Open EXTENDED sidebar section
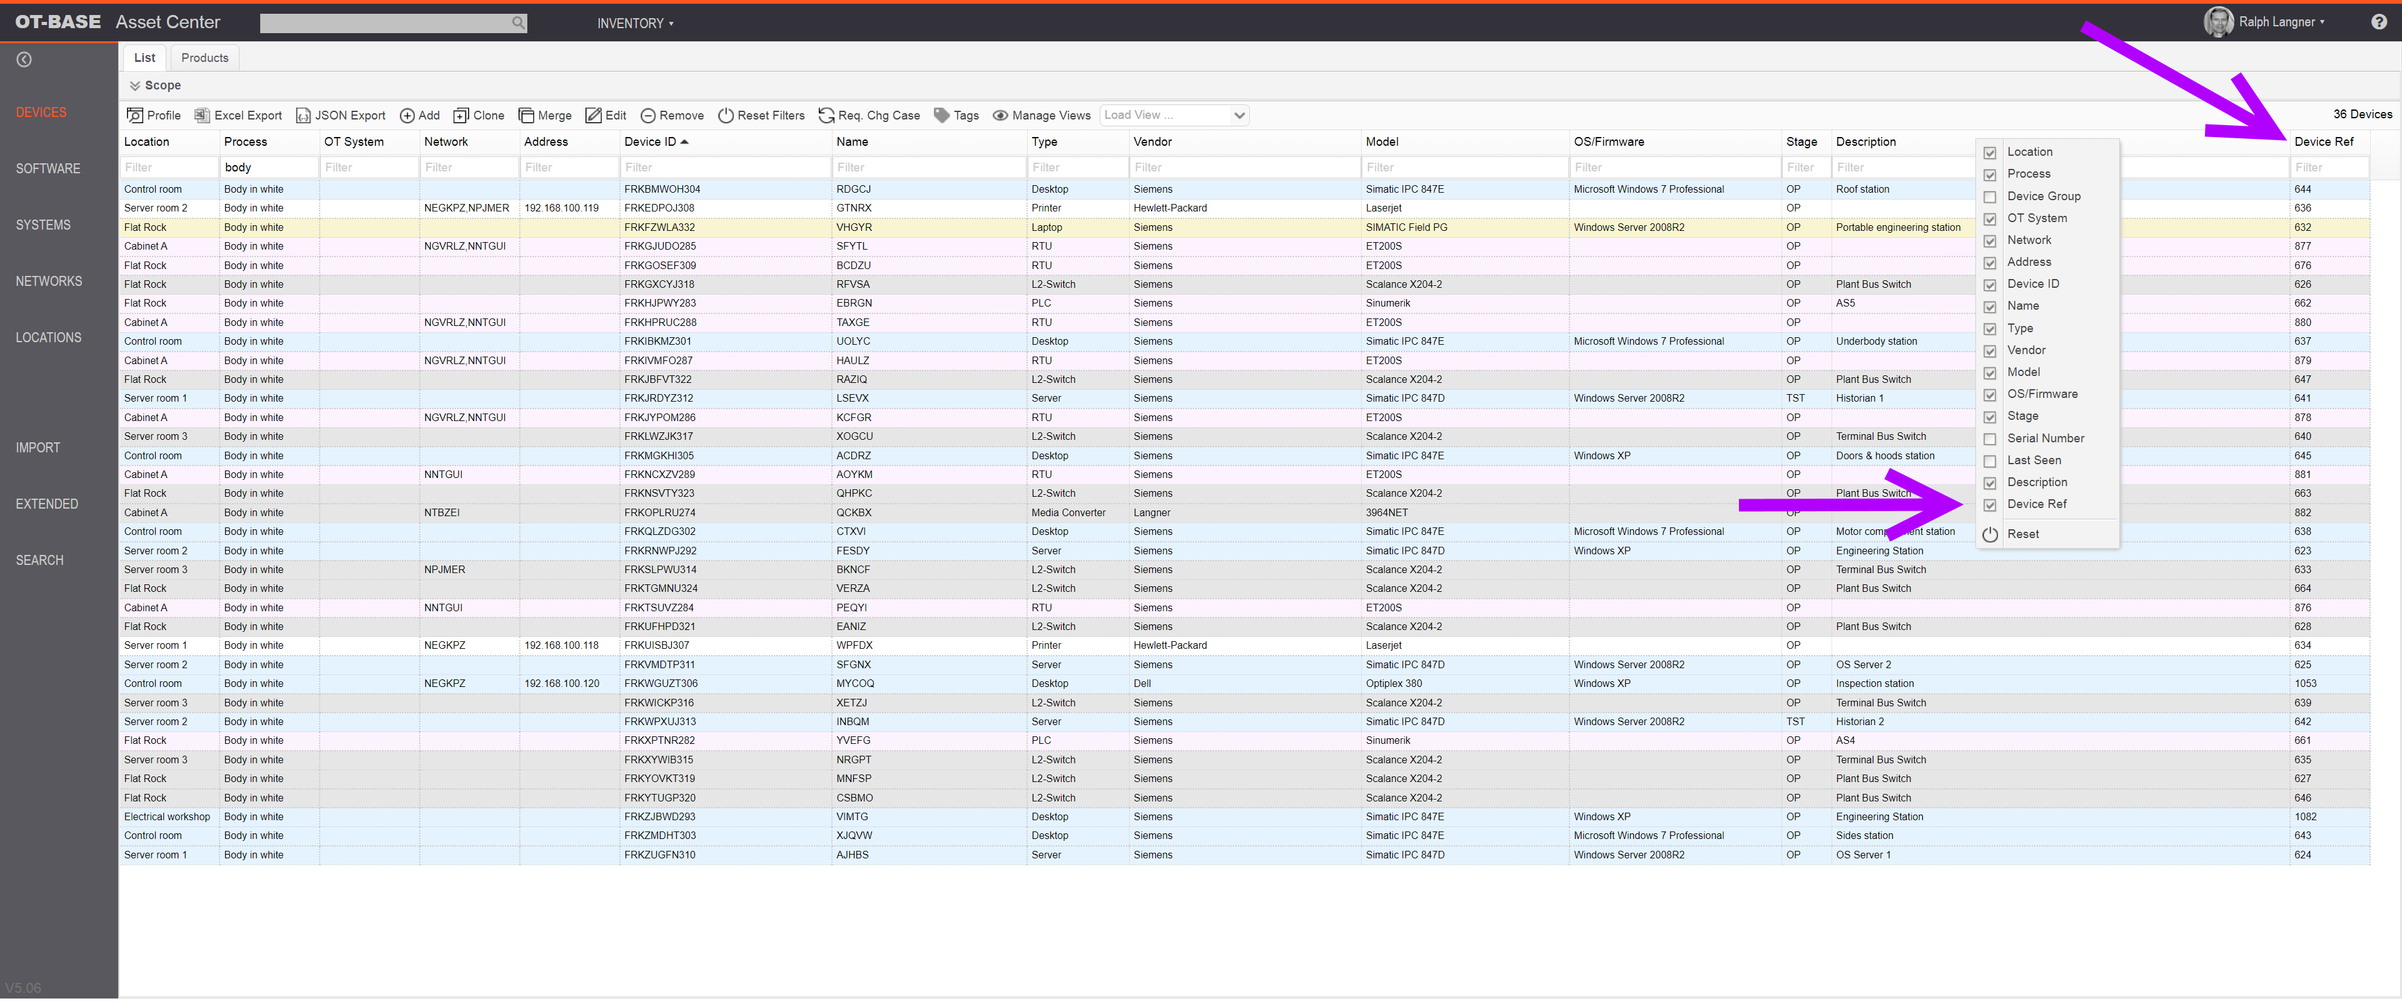This screenshot has width=2402, height=1001. point(47,505)
